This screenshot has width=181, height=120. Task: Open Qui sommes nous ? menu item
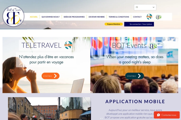[51, 17]
